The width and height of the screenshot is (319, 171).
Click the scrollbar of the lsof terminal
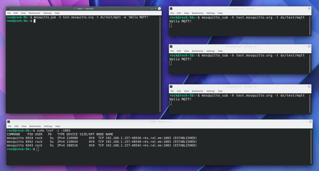(x=311, y=147)
